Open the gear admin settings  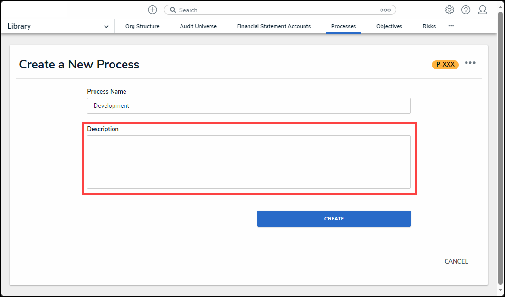[x=449, y=10]
